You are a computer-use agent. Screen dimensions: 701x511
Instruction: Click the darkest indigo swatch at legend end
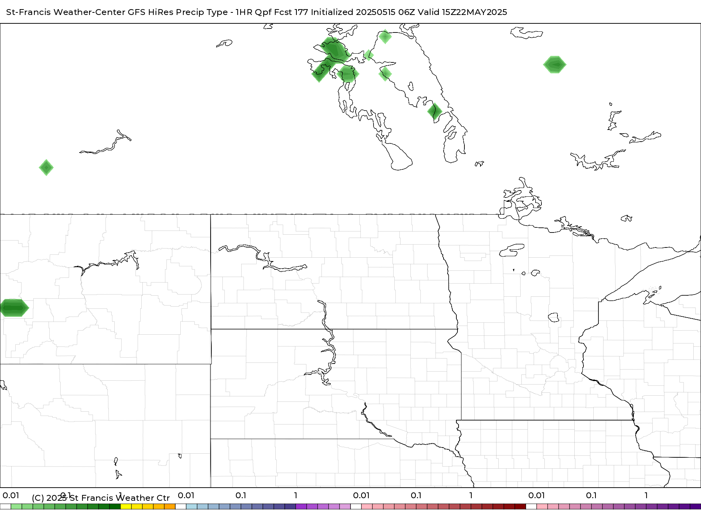(696, 507)
